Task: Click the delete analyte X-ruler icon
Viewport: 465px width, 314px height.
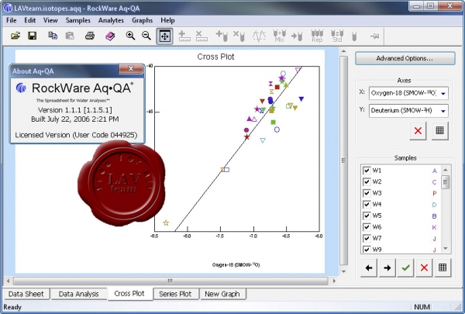Action: click(x=201, y=36)
